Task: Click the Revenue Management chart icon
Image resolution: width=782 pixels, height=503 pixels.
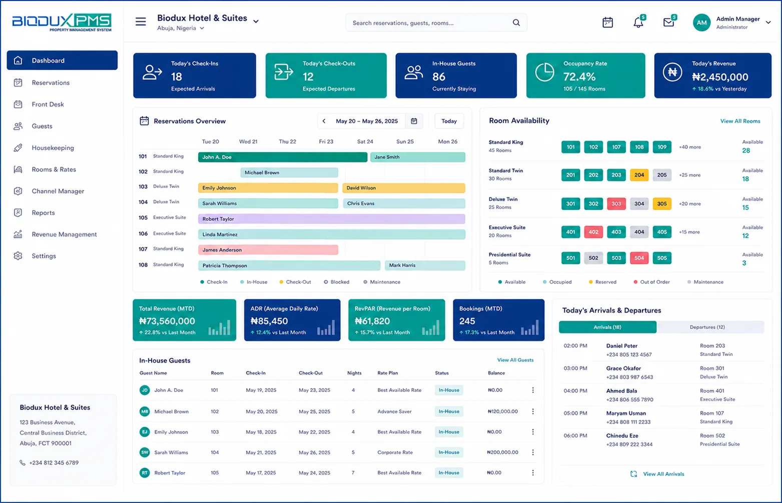Action: tap(18, 234)
